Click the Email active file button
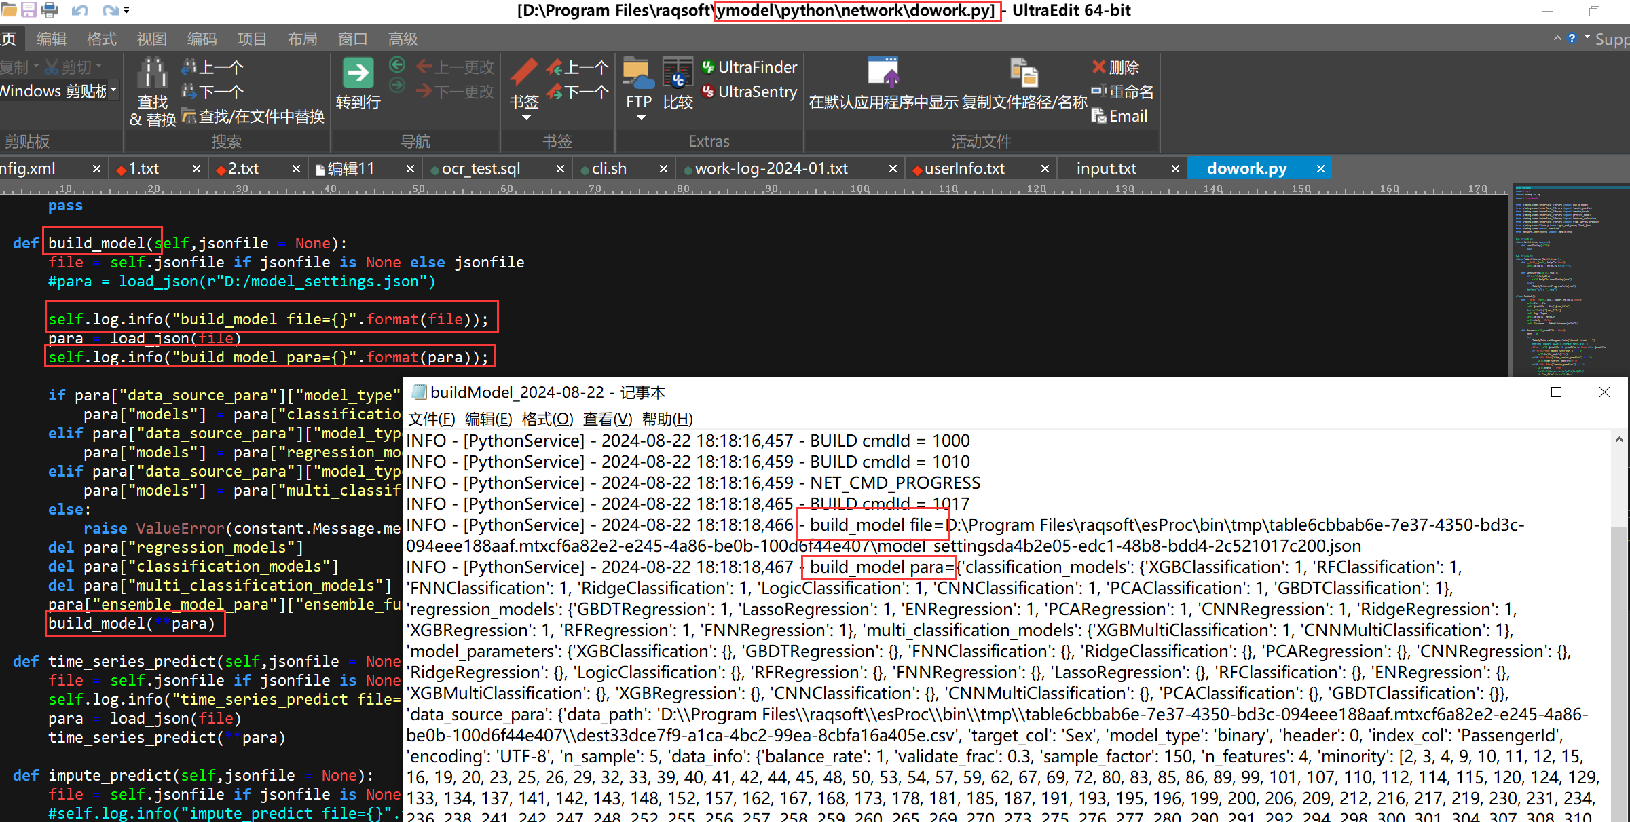 point(1120,116)
